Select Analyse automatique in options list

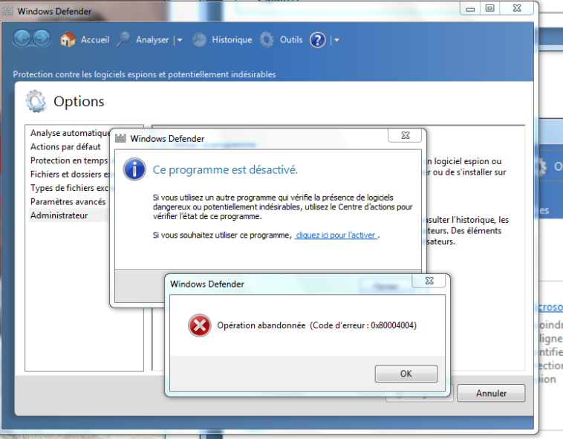pos(70,133)
